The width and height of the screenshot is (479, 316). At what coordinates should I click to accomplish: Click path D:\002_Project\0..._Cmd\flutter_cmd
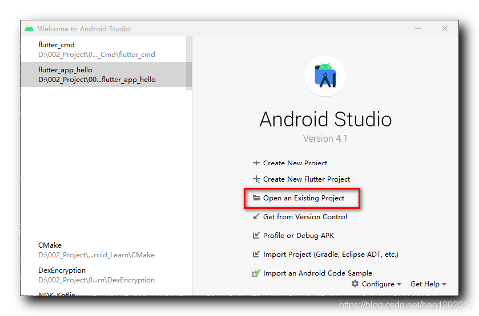click(x=96, y=55)
